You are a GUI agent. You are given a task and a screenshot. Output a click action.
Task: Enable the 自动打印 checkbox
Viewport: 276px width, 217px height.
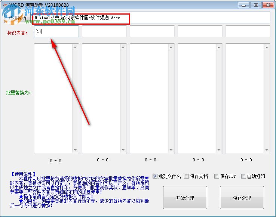(x=243, y=176)
